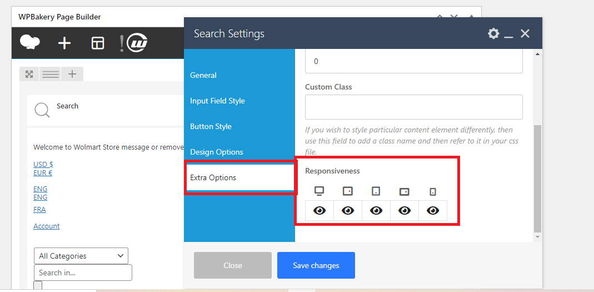Open the templates layout icon
This screenshot has width=594, height=292.
click(98, 43)
